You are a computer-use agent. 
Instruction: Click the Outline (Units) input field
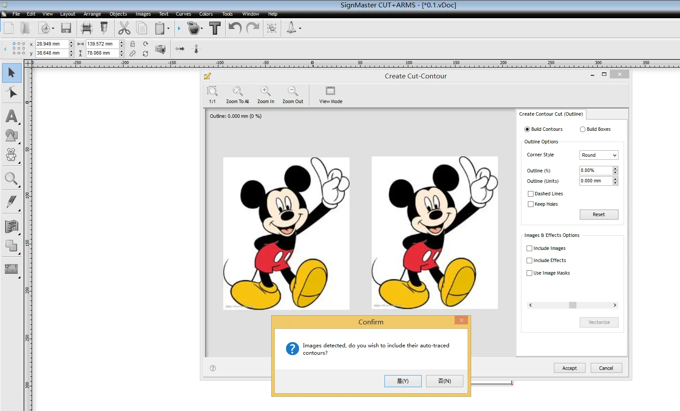click(595, 181)
